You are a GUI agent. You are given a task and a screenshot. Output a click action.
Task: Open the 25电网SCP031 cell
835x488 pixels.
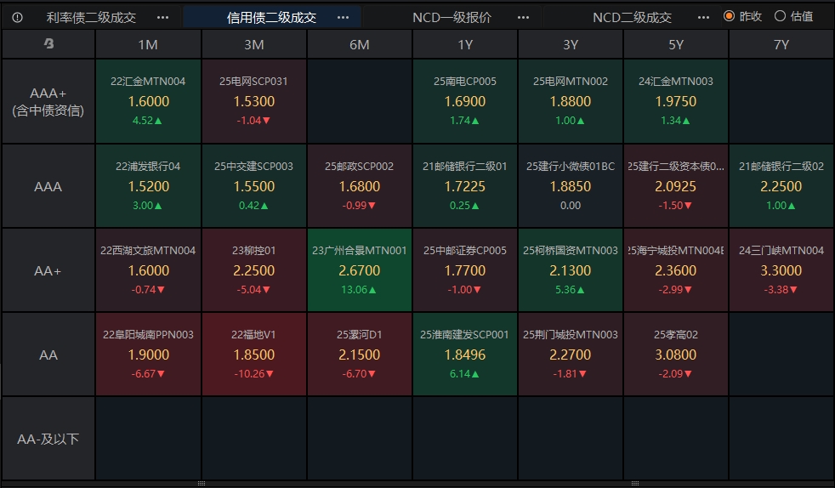coord(254,101)
